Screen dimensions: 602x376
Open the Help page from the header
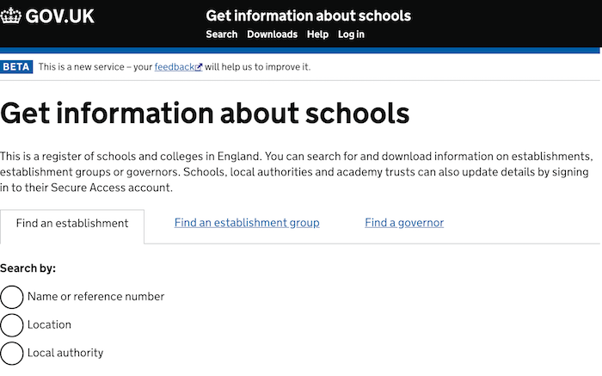click(317, 34)
